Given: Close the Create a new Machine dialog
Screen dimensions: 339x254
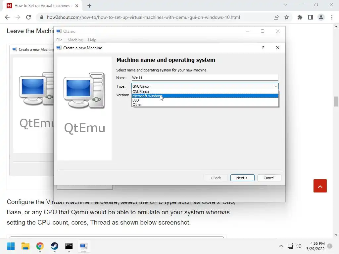Looking at the screenshot, I should [x=278, y=48].
